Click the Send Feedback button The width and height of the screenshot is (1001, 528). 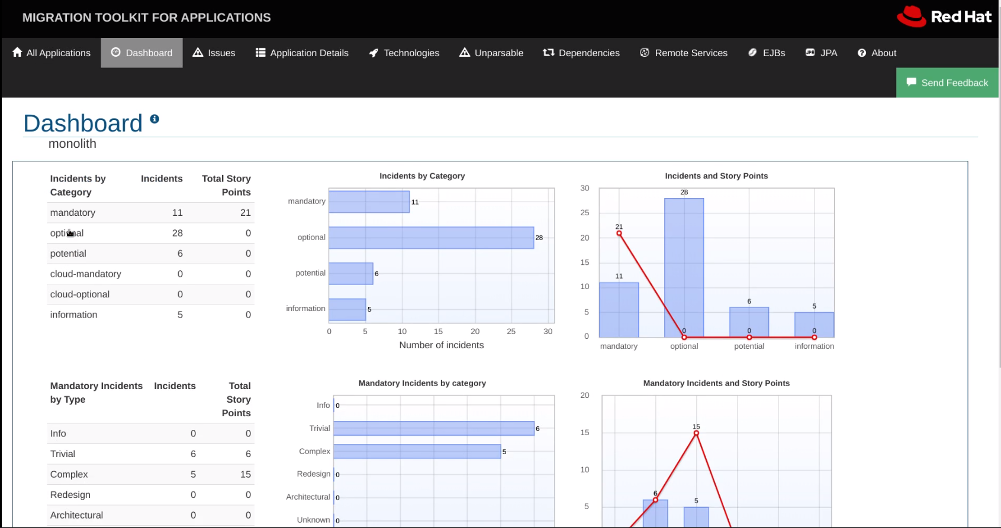pos(947,83)
